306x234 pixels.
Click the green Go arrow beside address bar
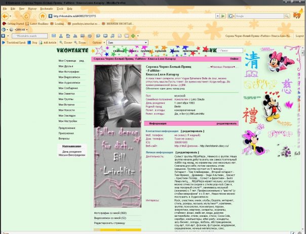tap(223, 16)
